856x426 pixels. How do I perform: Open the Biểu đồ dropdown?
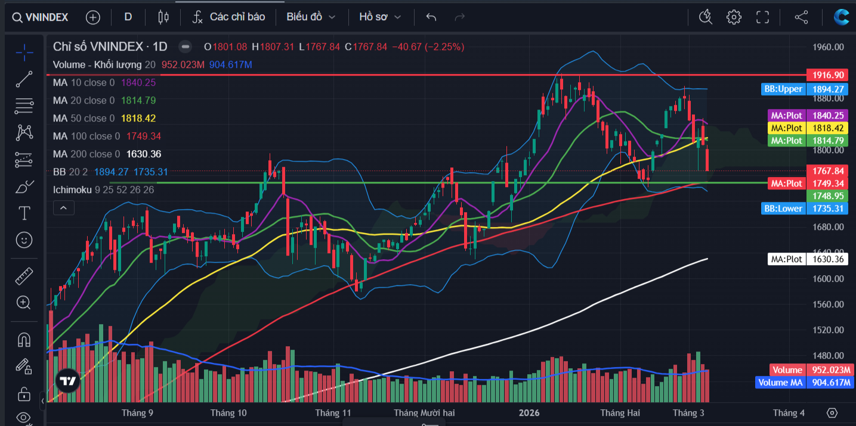click(x=311, y=17)
